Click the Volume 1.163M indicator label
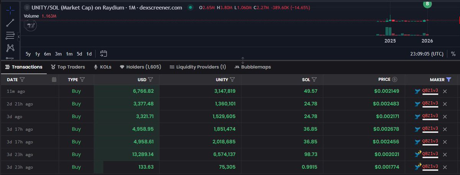Image resolution: width=460 pixels, height=175 pixels. 40,16
